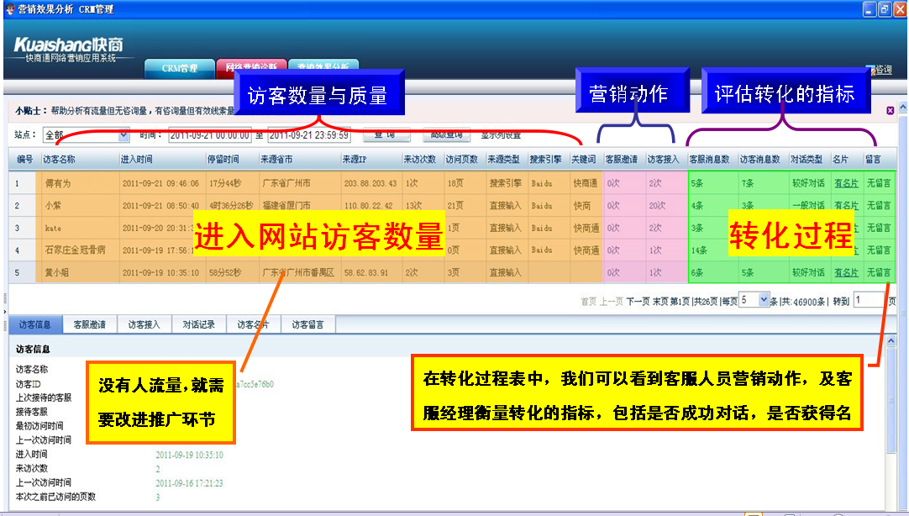Click the end time field 2011-09-21 23:59:59
Image resolution: width=909 pixels, height=516 pixels.
(308, 134)
